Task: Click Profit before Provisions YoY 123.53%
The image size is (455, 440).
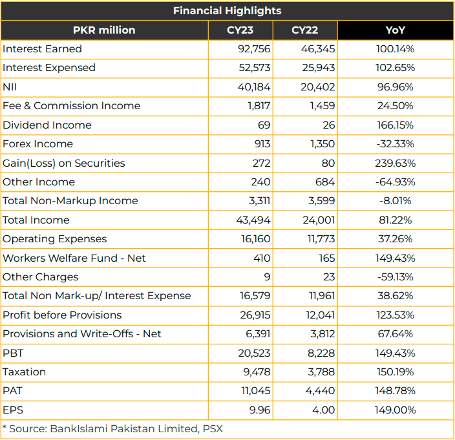Action: pyautogui.click(x=396, y=315)
